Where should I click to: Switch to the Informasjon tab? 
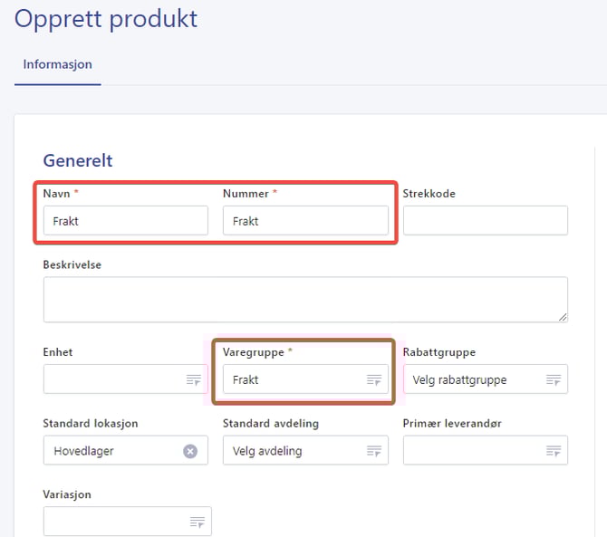point(57,65)
